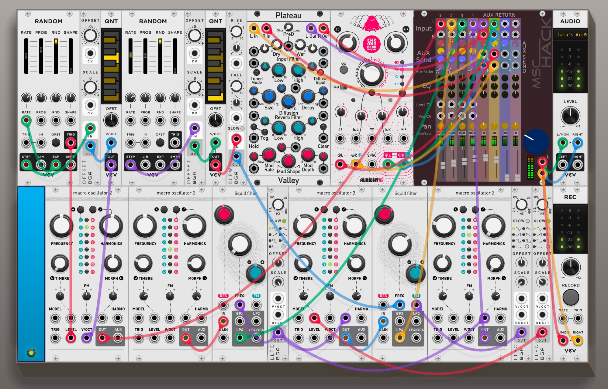The width and height of the screenshot is (608, 389).
Task: Toggle the Plateau Tog. button
Action: (x=265, y=132)
